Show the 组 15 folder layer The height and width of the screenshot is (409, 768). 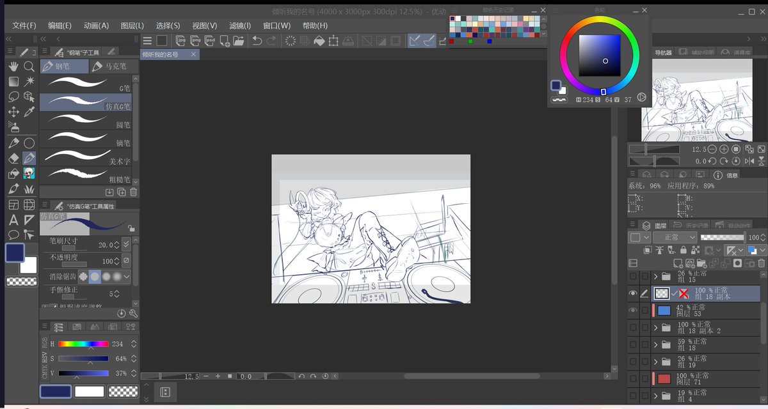[x=633, y=277]
